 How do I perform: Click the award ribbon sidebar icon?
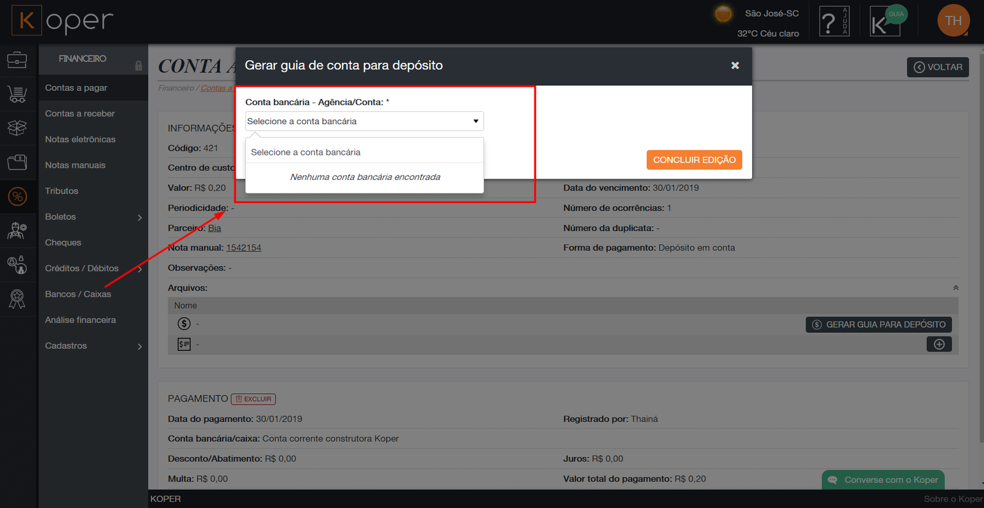pyautogui.click(x=17, y=299)
